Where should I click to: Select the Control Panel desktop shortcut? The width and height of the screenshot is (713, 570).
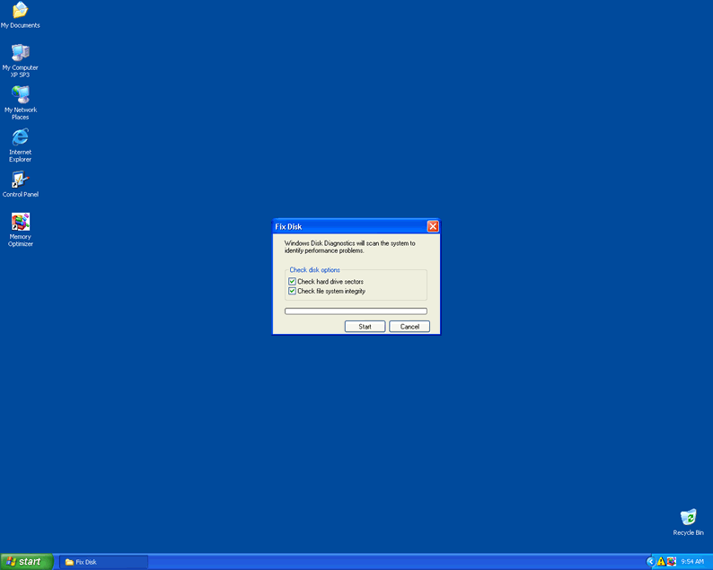point(20,180)
